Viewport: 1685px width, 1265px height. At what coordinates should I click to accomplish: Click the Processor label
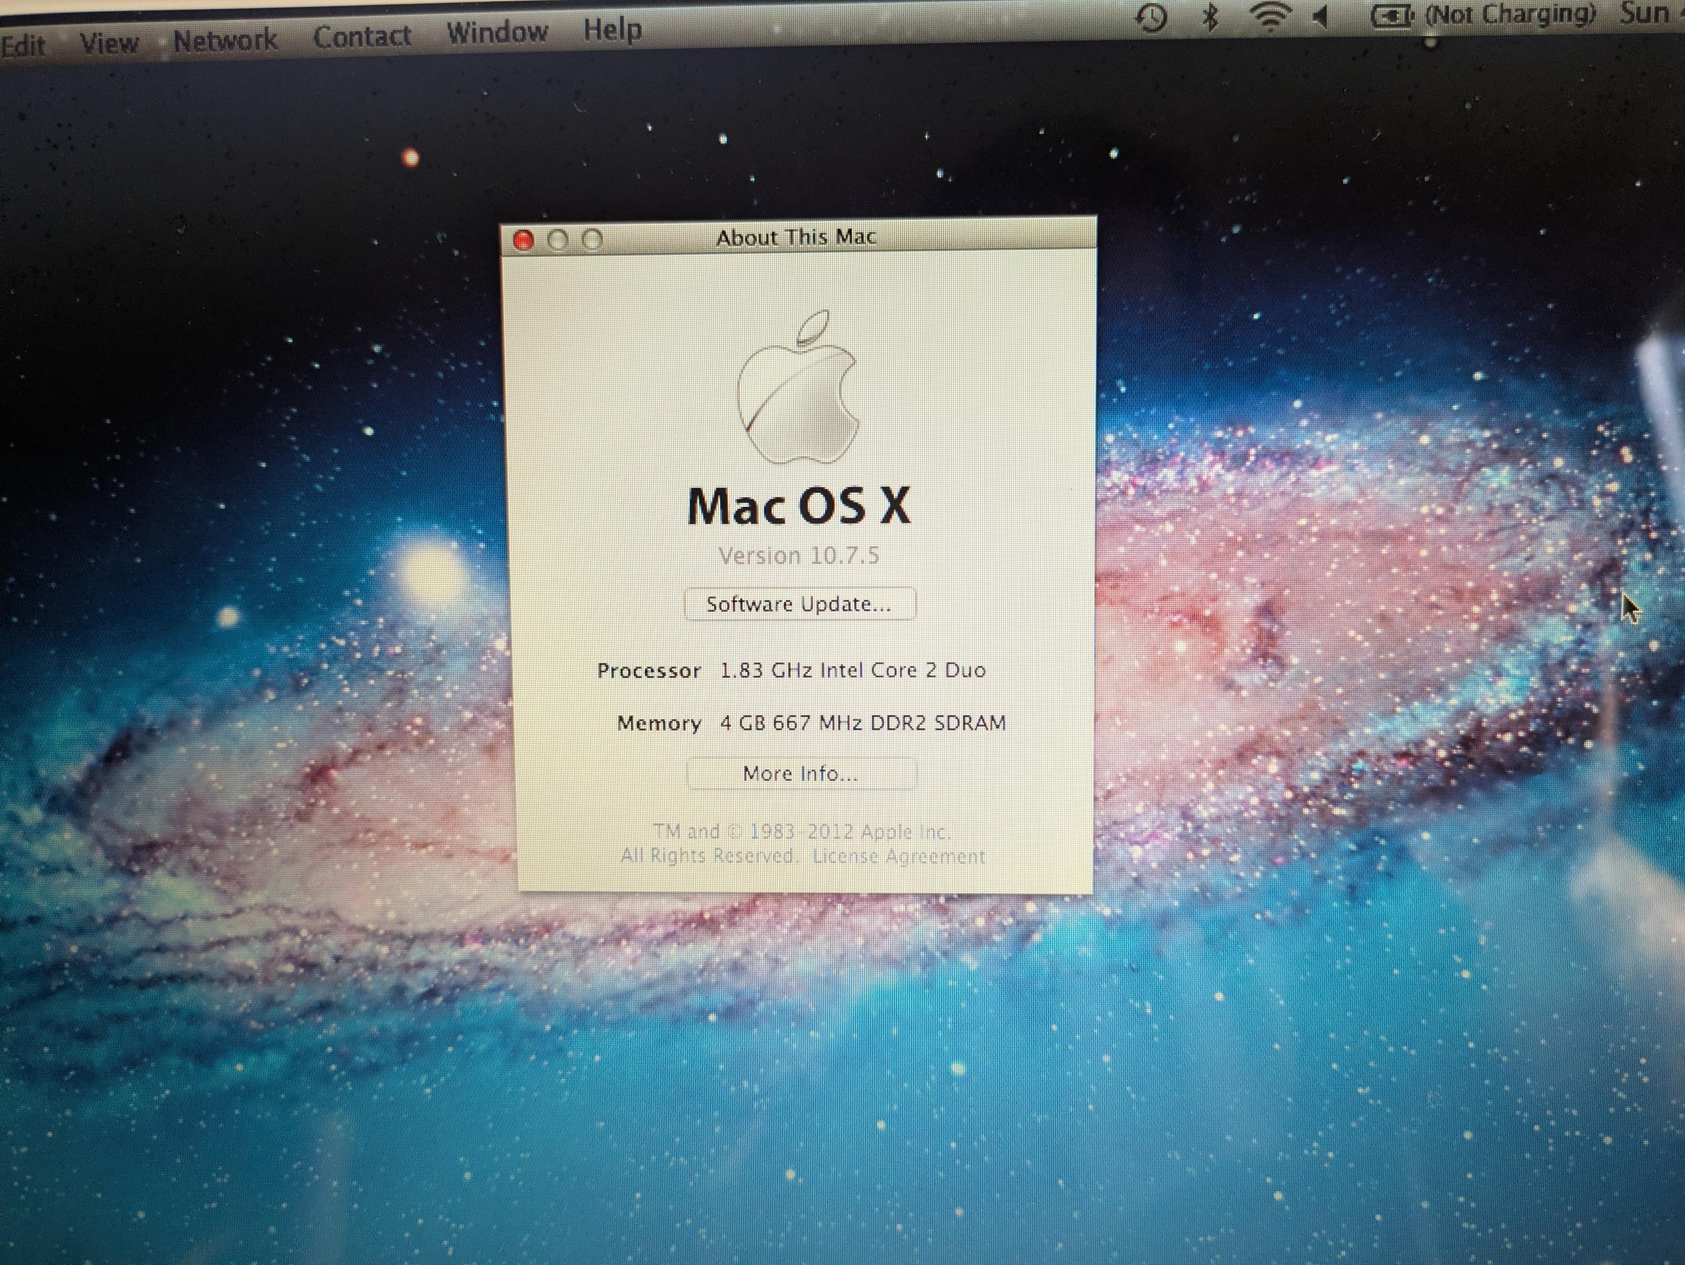649,671
